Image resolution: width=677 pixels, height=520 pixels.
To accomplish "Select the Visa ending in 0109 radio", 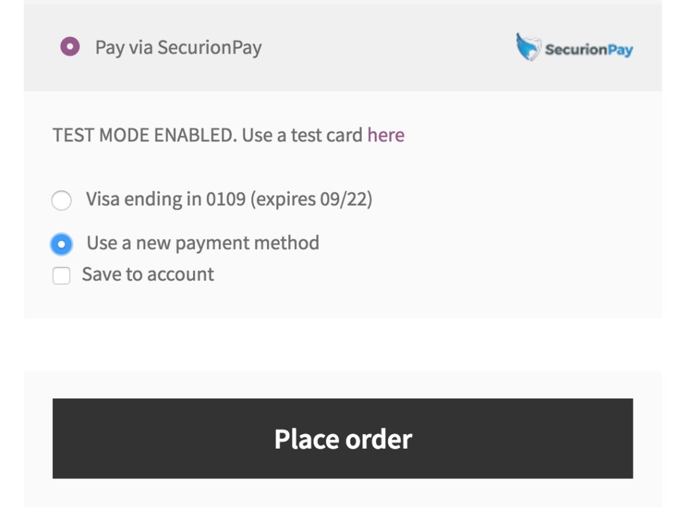I will coord(61,200).
